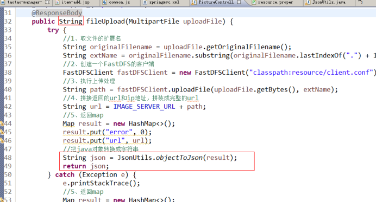Click the JSP file icon on item-add.jsp tab
The width and height of the screenshot is (376, 202).
coord(57,2)
